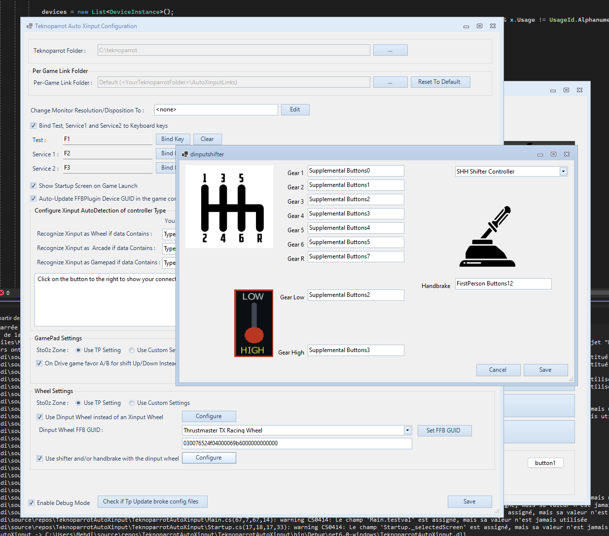Click the monitor resolution <none> field
This screenshot has height=536, width=609.
(x=216, y=109)
